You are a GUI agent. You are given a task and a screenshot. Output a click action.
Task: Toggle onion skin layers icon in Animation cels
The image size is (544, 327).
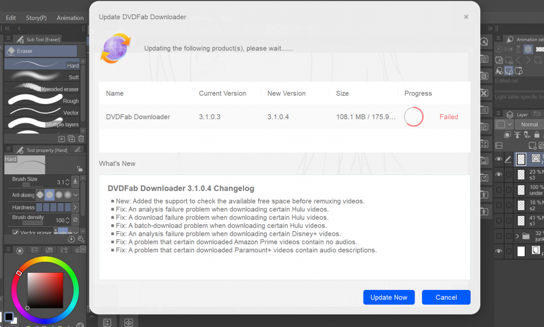[528, 49]
